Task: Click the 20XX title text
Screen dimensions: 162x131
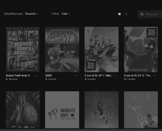Action: pos(49,76)
